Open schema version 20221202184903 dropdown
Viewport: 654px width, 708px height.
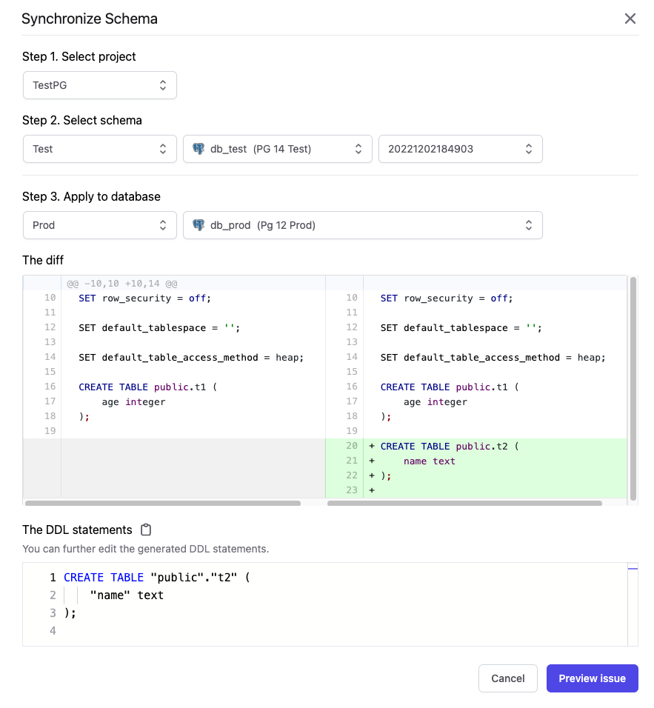click(x=460, y=149)
